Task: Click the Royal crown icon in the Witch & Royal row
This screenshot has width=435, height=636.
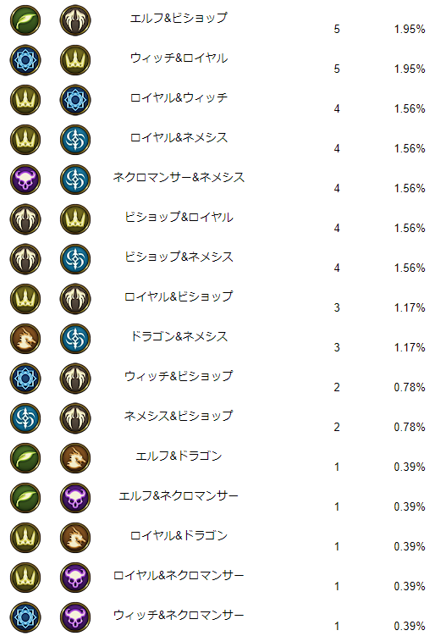Action: [x=75, y=60]
